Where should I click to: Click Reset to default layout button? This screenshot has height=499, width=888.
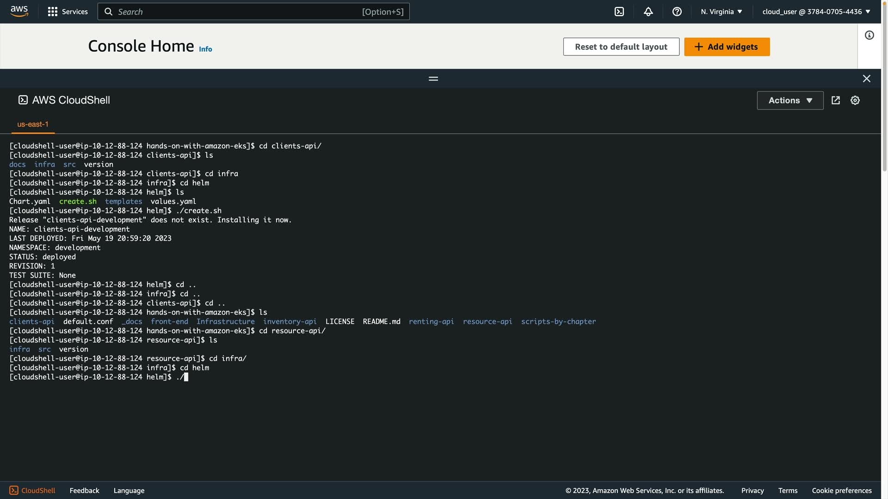coord(621,47)
